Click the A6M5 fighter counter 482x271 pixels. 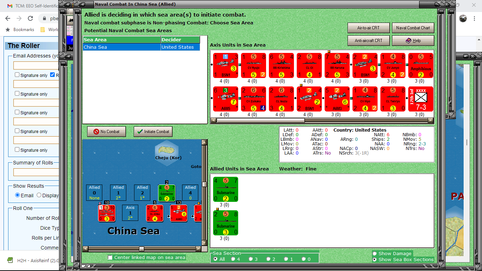[225, 99]
